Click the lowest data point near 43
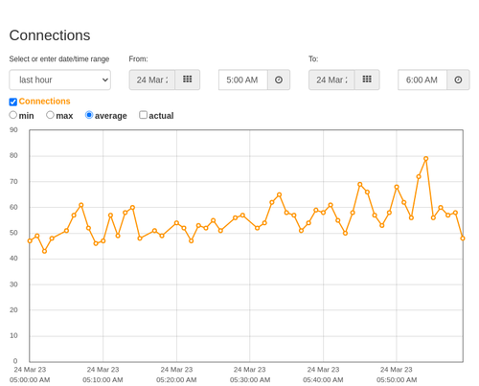 pyautogui.click(x=44, y=251)
